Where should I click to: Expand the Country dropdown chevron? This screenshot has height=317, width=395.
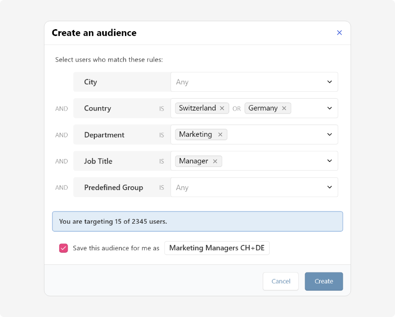click(329, 108)
